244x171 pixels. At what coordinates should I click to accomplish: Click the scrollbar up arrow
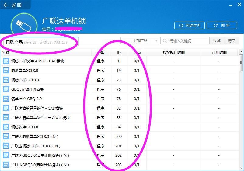[241, 51]
